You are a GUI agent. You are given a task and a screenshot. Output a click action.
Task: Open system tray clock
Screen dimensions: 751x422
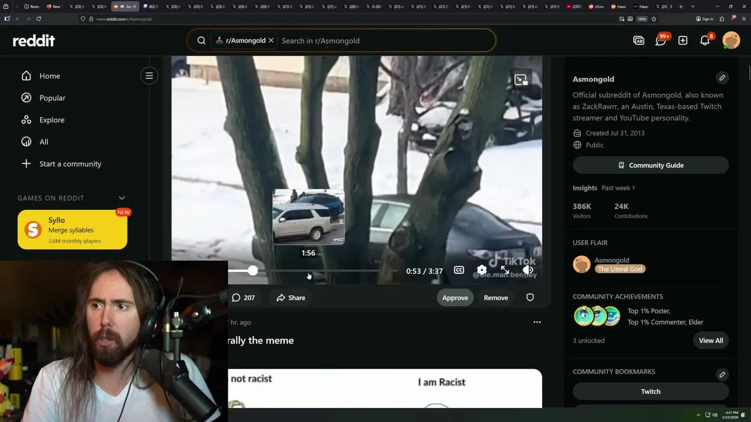click(x=731, y=415)
